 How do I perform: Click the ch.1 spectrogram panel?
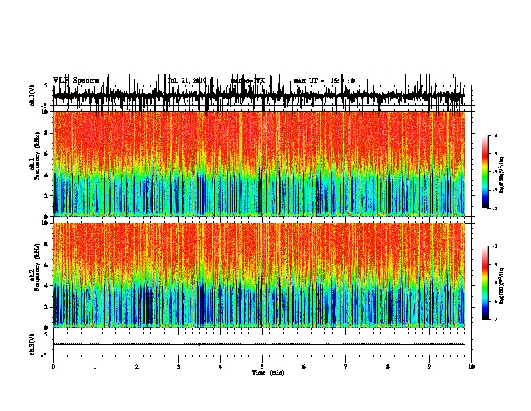point(259,164)
